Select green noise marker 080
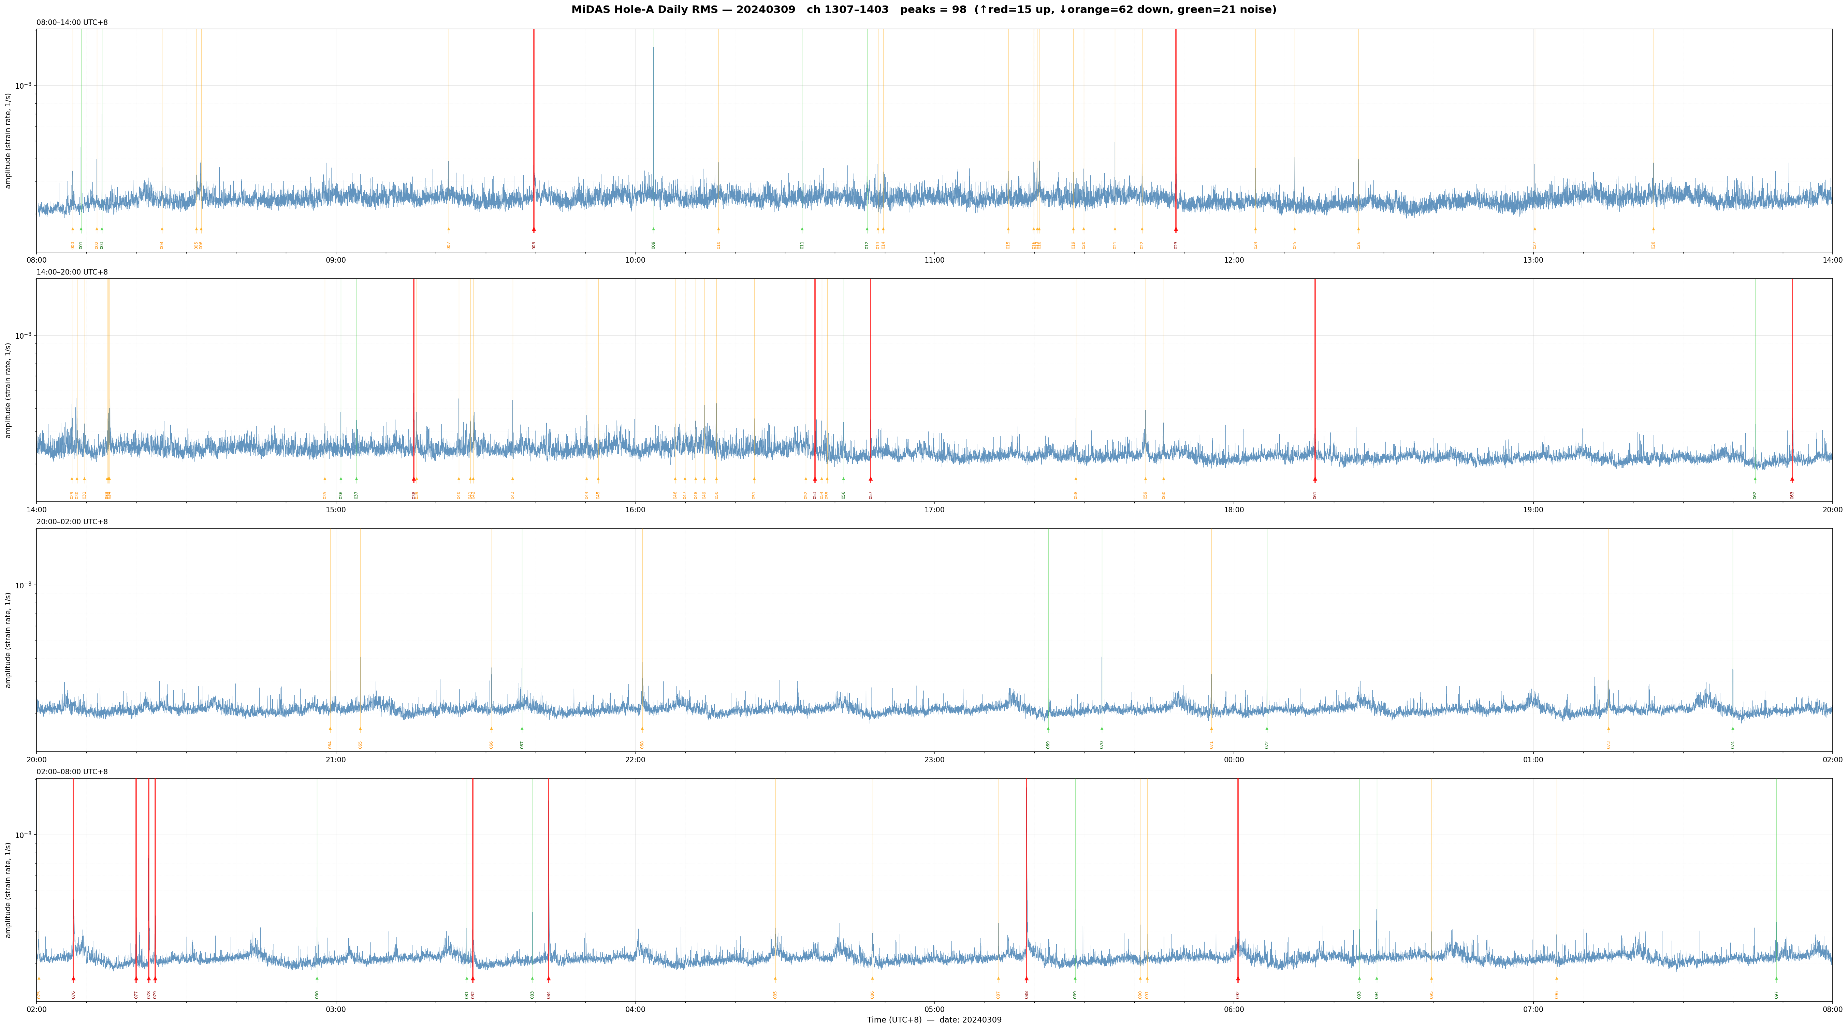1848x1029 pixels. tap(317, 978)
